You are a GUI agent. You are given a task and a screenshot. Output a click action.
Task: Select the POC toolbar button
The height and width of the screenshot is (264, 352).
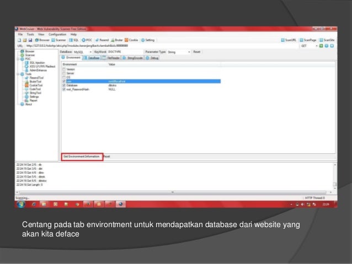pyautogui.click(x=87, y=40)
